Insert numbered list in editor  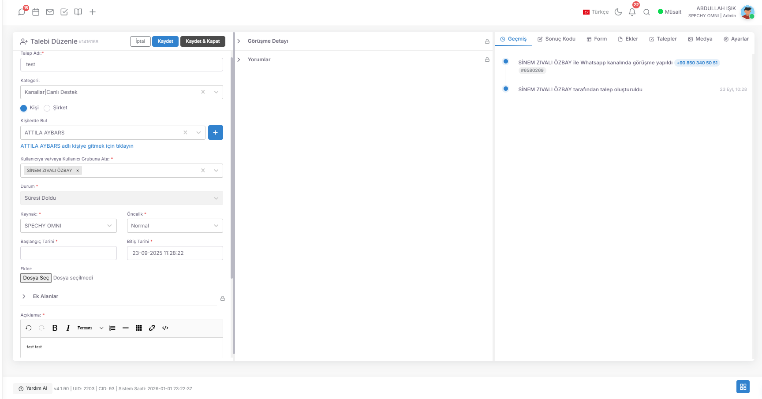(112, 328)
